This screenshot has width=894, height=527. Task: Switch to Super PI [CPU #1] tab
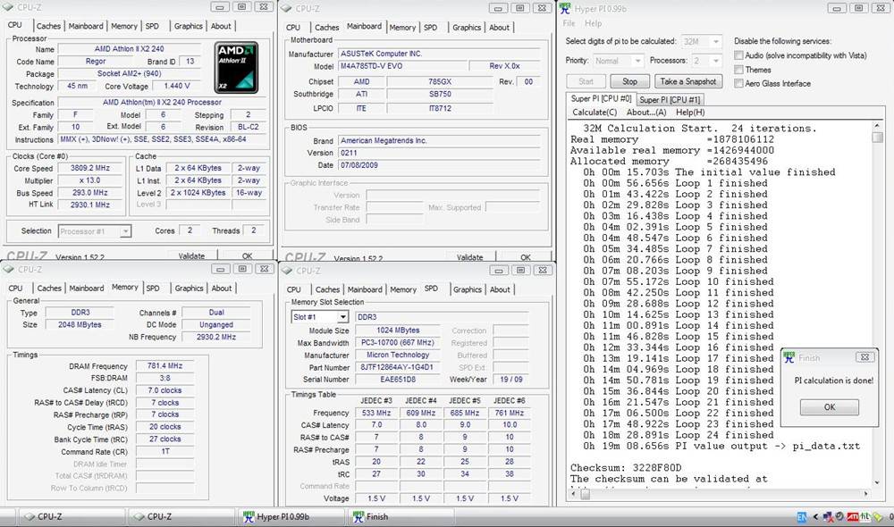pos(670,100)
